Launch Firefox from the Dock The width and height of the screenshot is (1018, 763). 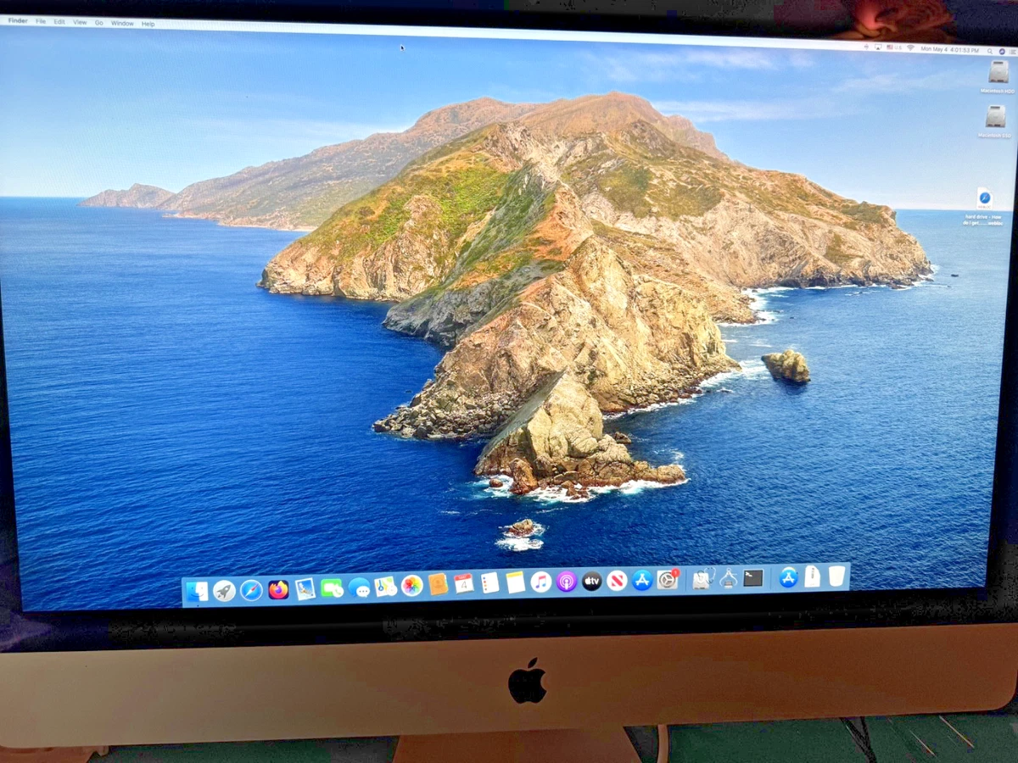278,589
